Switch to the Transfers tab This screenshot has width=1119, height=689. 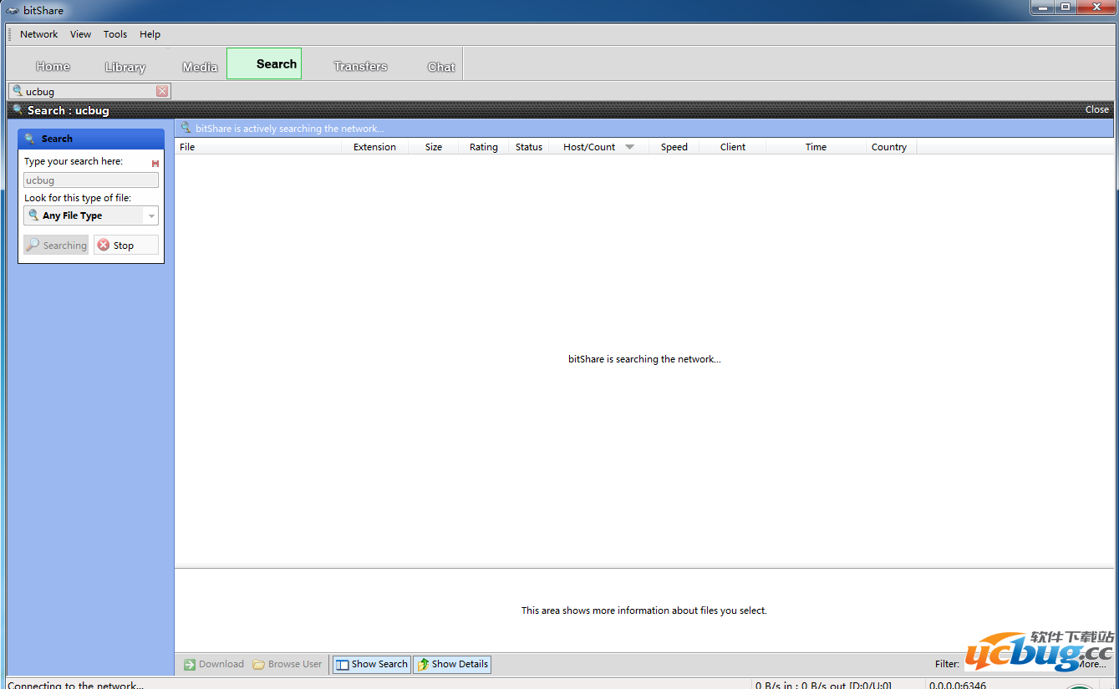point(360,66)
